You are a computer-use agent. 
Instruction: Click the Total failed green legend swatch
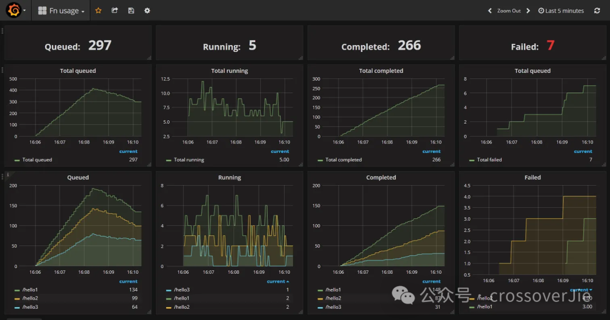[472, 160]
